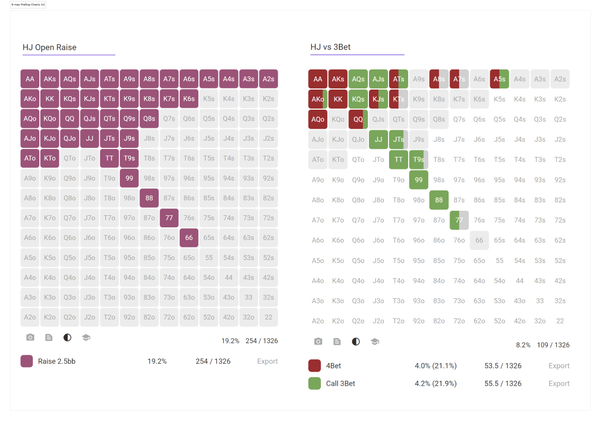Click camera icon under HJ vs 3Bet chart
The width and height of the screenshot is (601, 421).
(x=318, y=342)
